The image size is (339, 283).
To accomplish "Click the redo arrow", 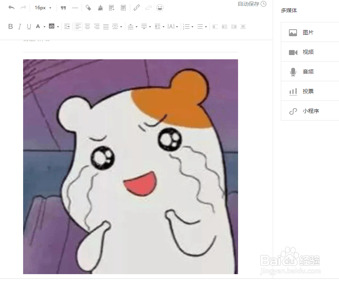I will [x=23, y=8].
